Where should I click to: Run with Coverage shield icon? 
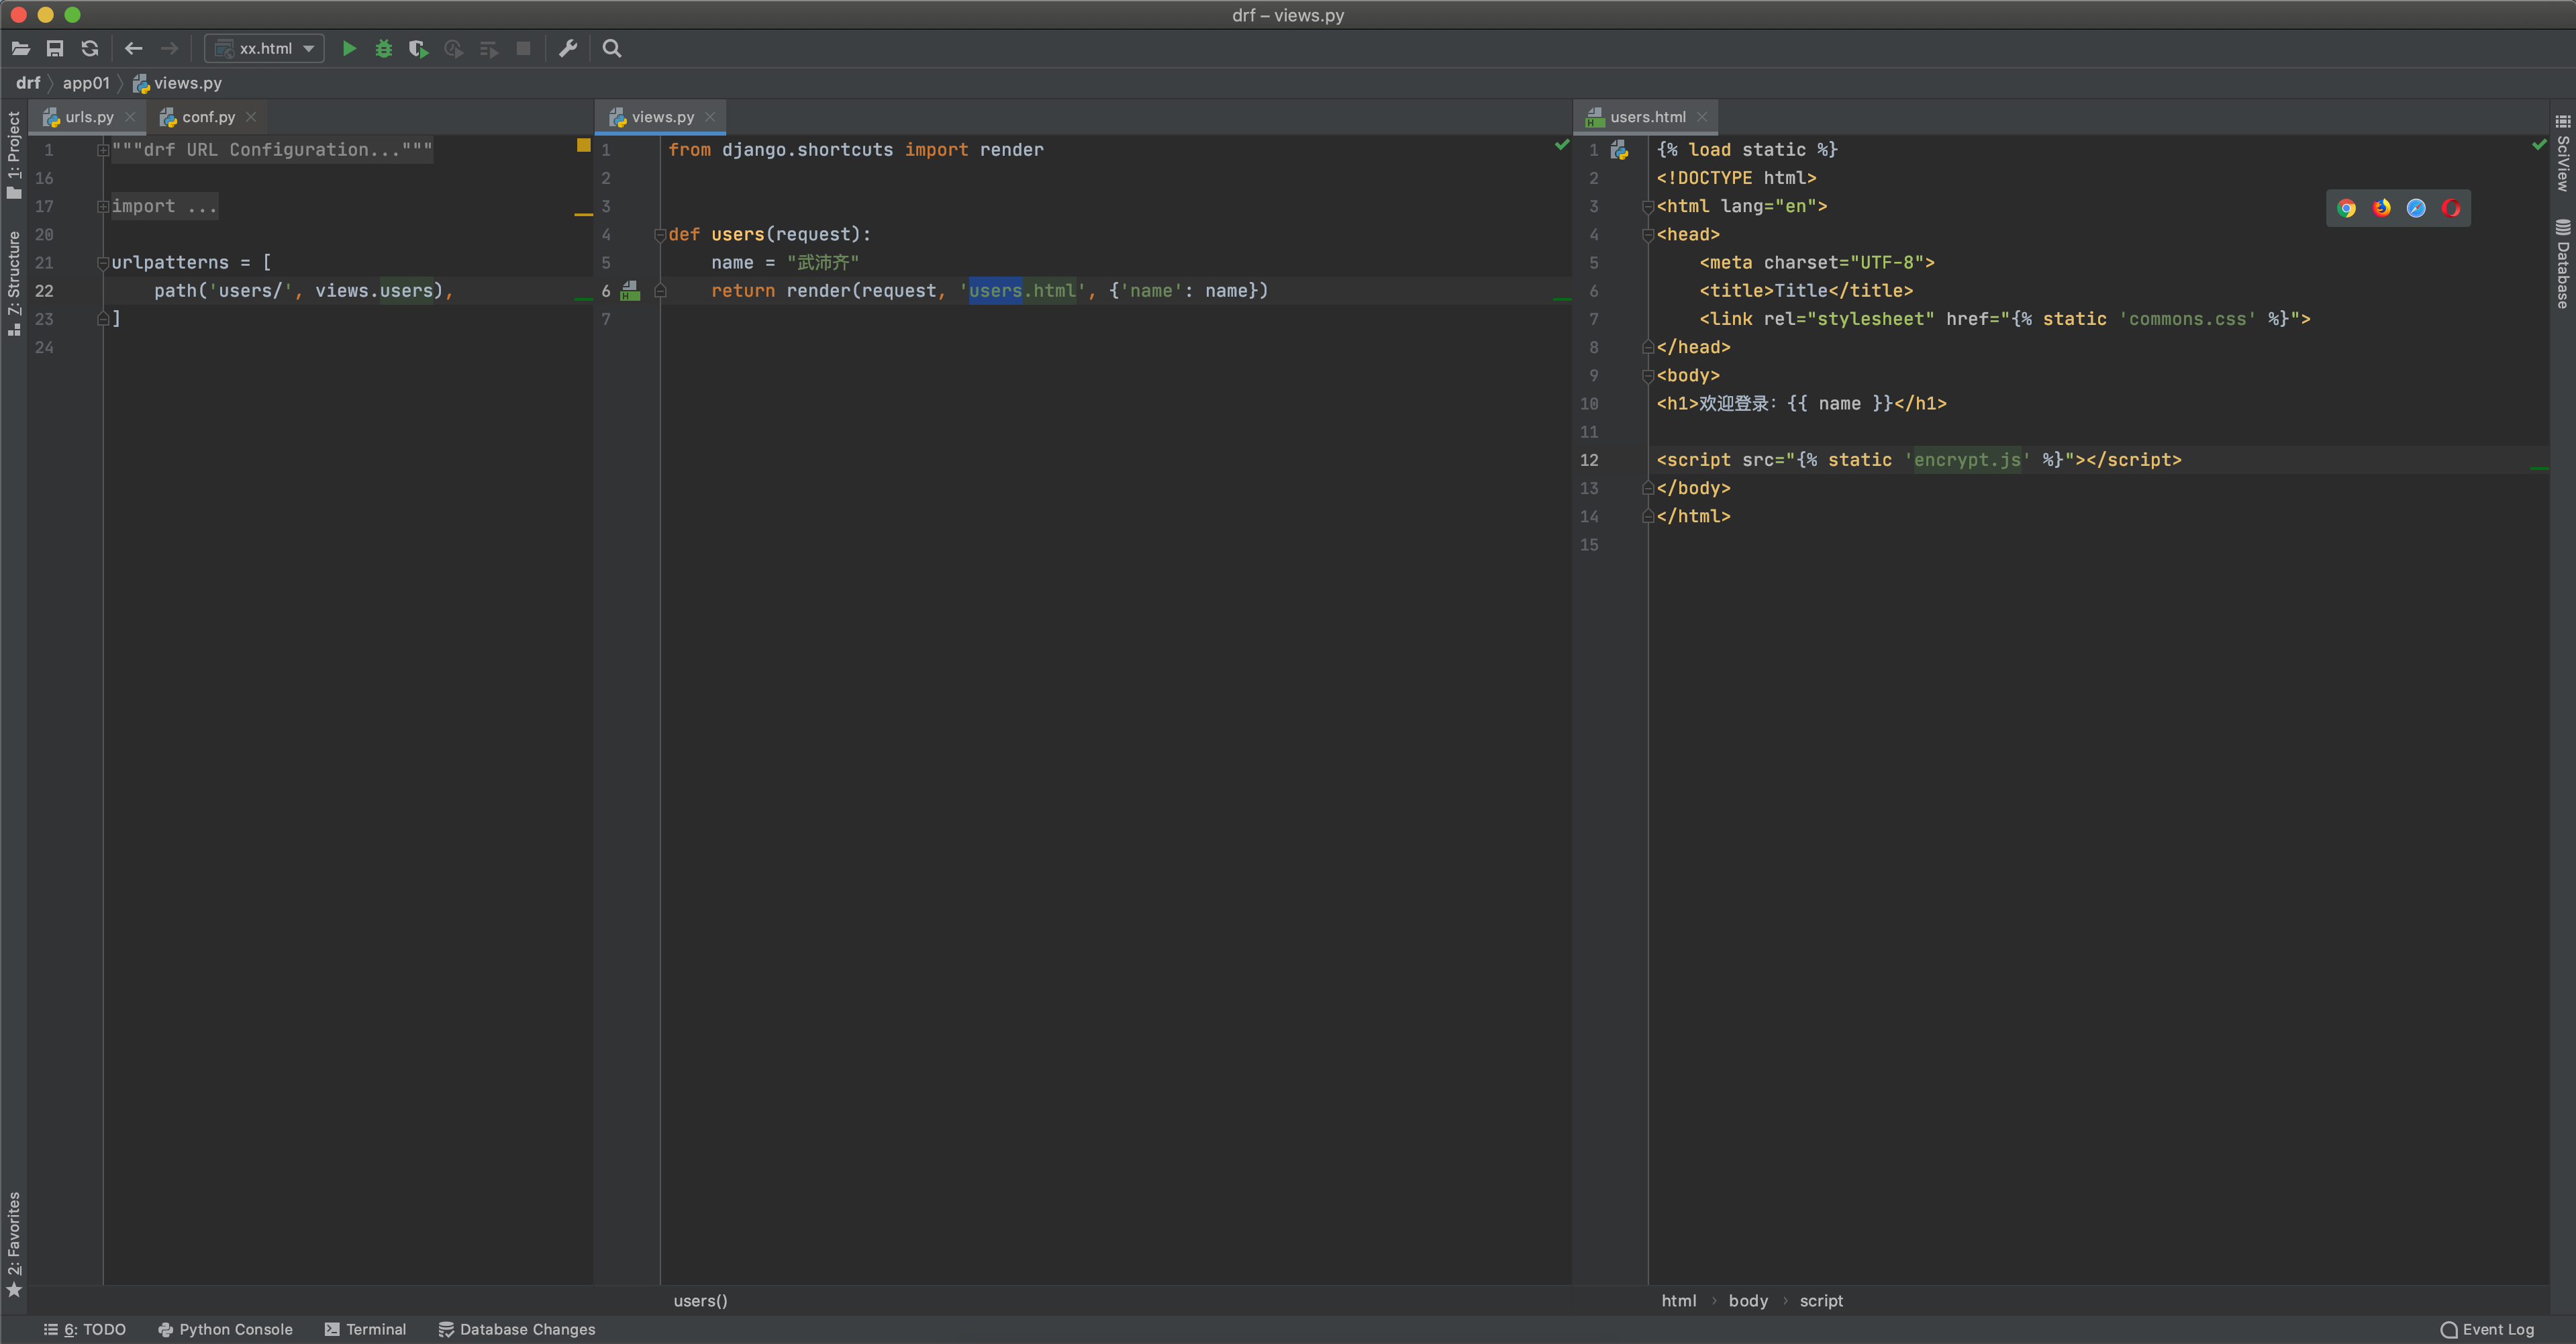pos(418,48)
